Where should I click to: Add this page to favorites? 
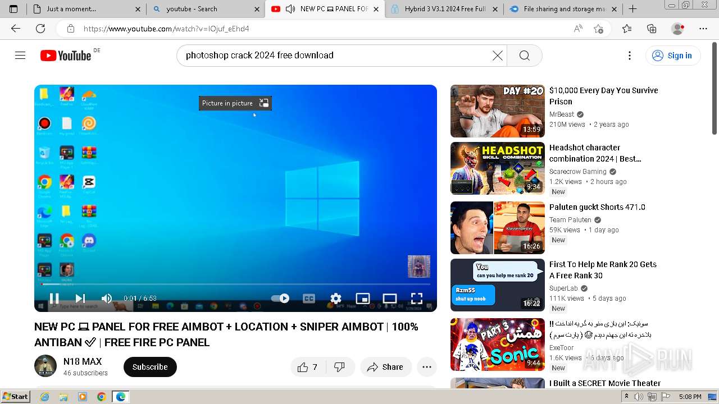(599, 29)
